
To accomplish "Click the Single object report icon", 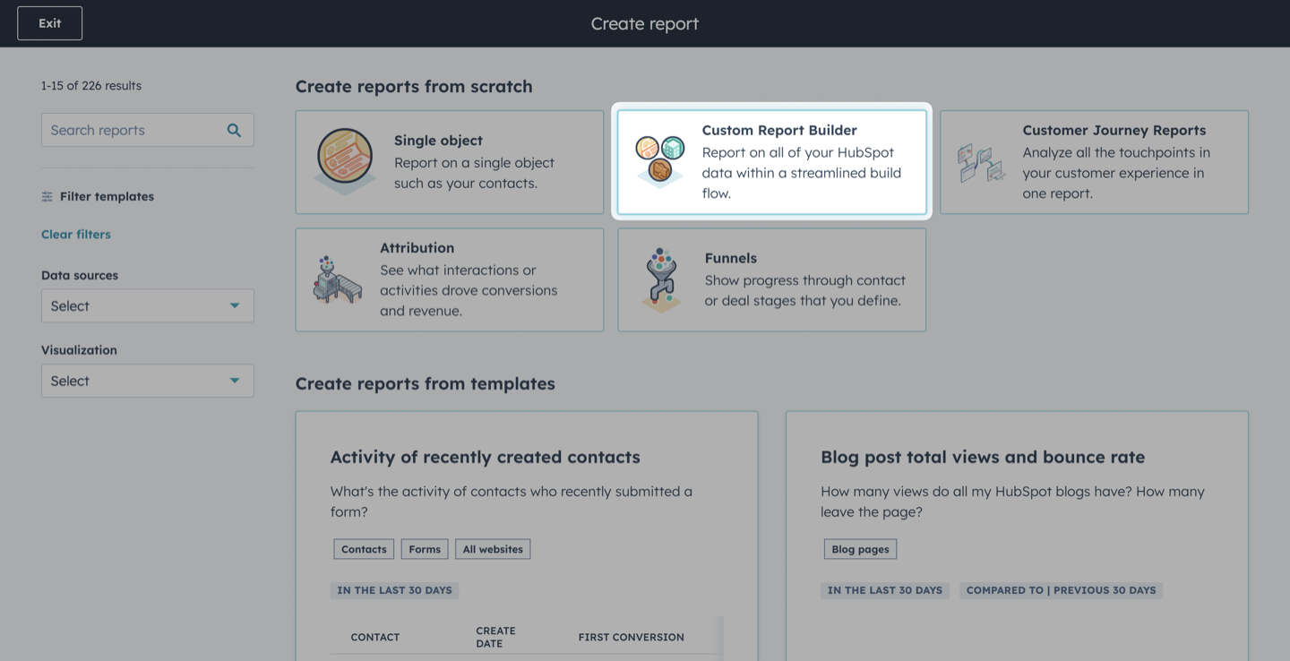I will (x=346, y=161).
